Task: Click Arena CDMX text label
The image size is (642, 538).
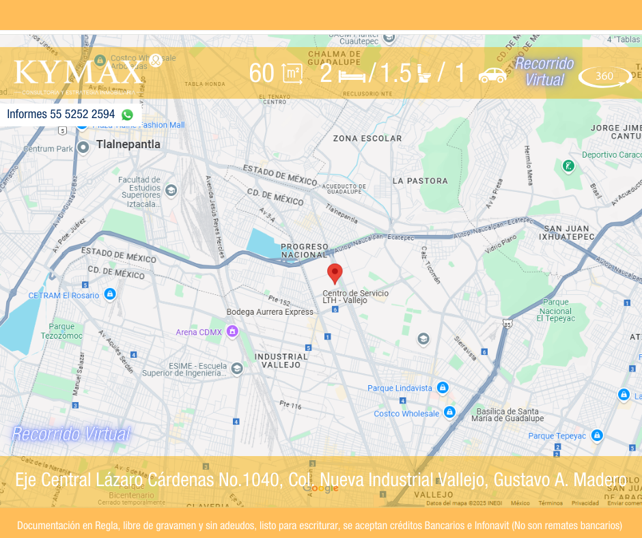Action: tap(199, 332)
